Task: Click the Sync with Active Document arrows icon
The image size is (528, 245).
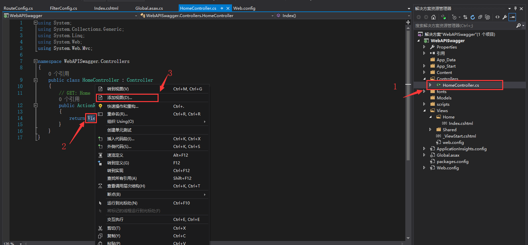Action: point(465,17)
